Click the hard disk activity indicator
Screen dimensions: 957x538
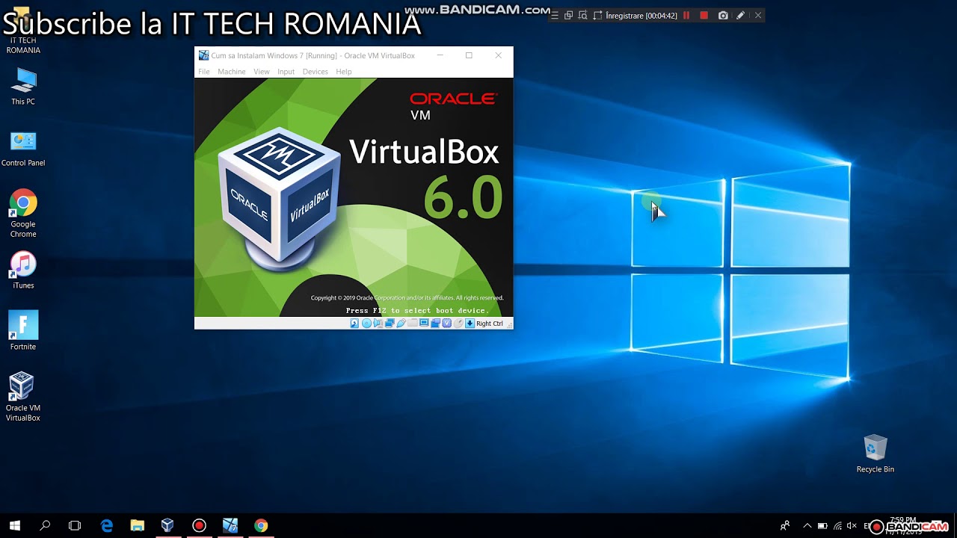click(354, 324)
